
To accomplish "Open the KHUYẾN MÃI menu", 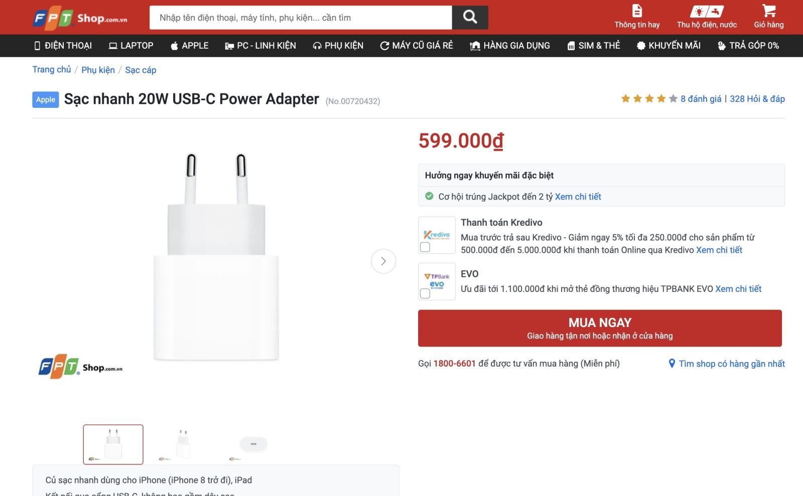I will click(668, 46).
